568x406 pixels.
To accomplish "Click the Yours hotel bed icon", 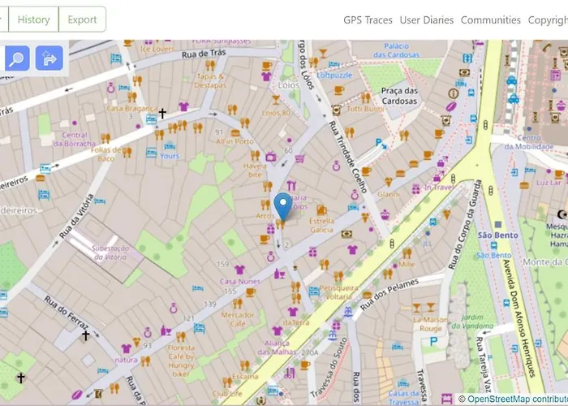I will [x=170, y=145].
